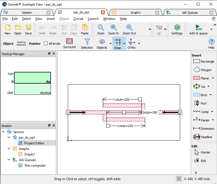Open the Param dropdown arrow

(213, 120)
